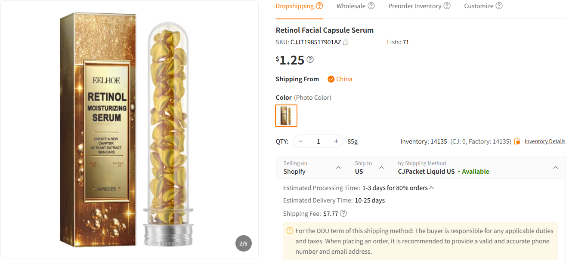This screenshot has width=566, height=264.
Task: Open the Ship to US dropdown
Action: point(381,168)
